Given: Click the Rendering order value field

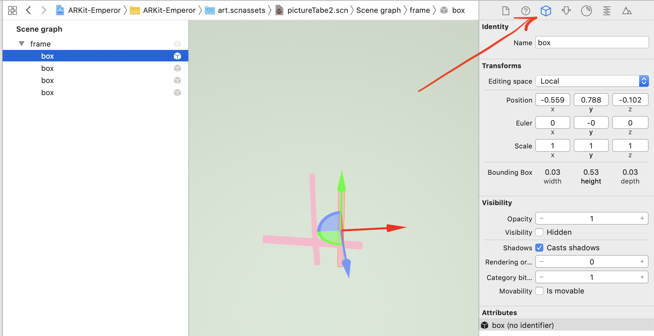Looking at the screenshot, I should (x=592, y=262).
